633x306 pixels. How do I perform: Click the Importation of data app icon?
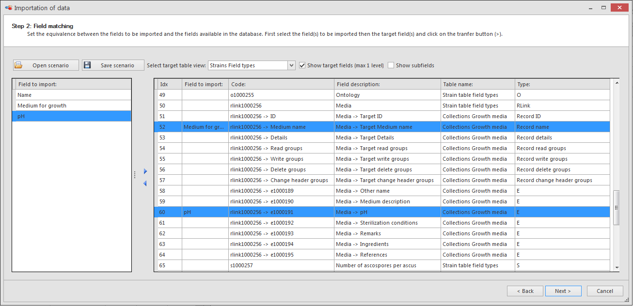(8, 8)
